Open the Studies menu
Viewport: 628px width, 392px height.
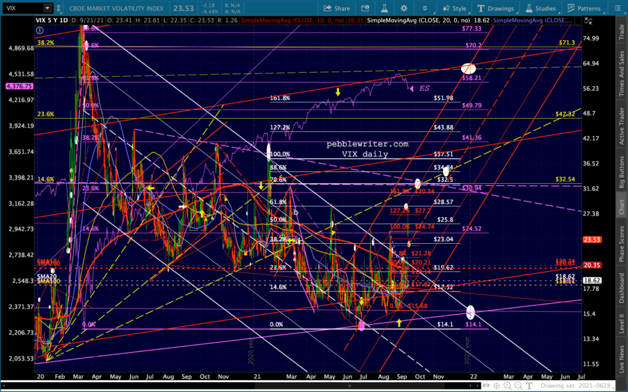click(x=541, y=9)
